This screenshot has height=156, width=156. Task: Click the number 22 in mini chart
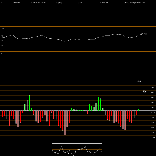click(100, 152)
